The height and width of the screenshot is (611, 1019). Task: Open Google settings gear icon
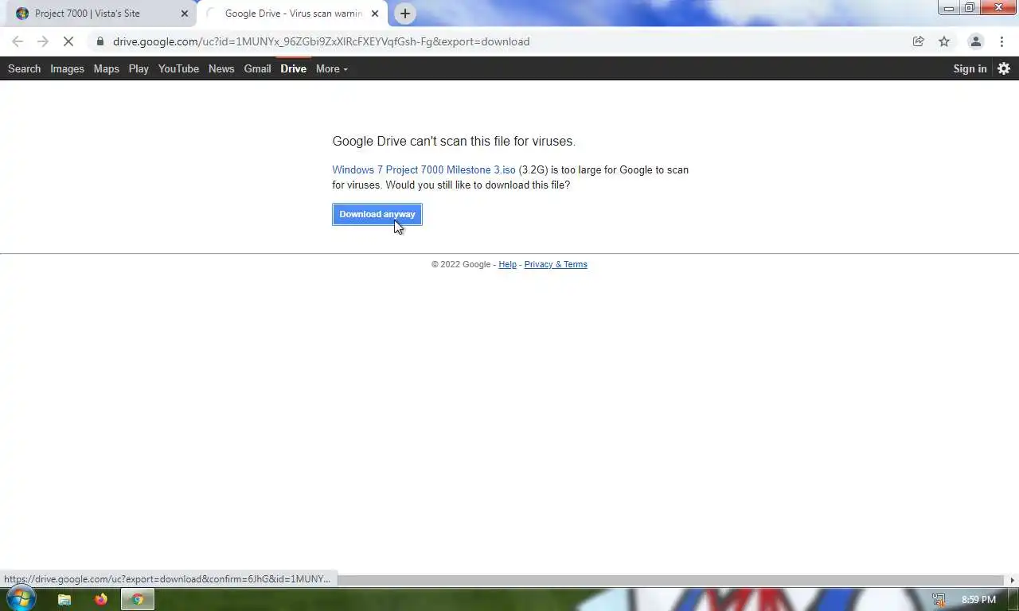click(1004, 68)
